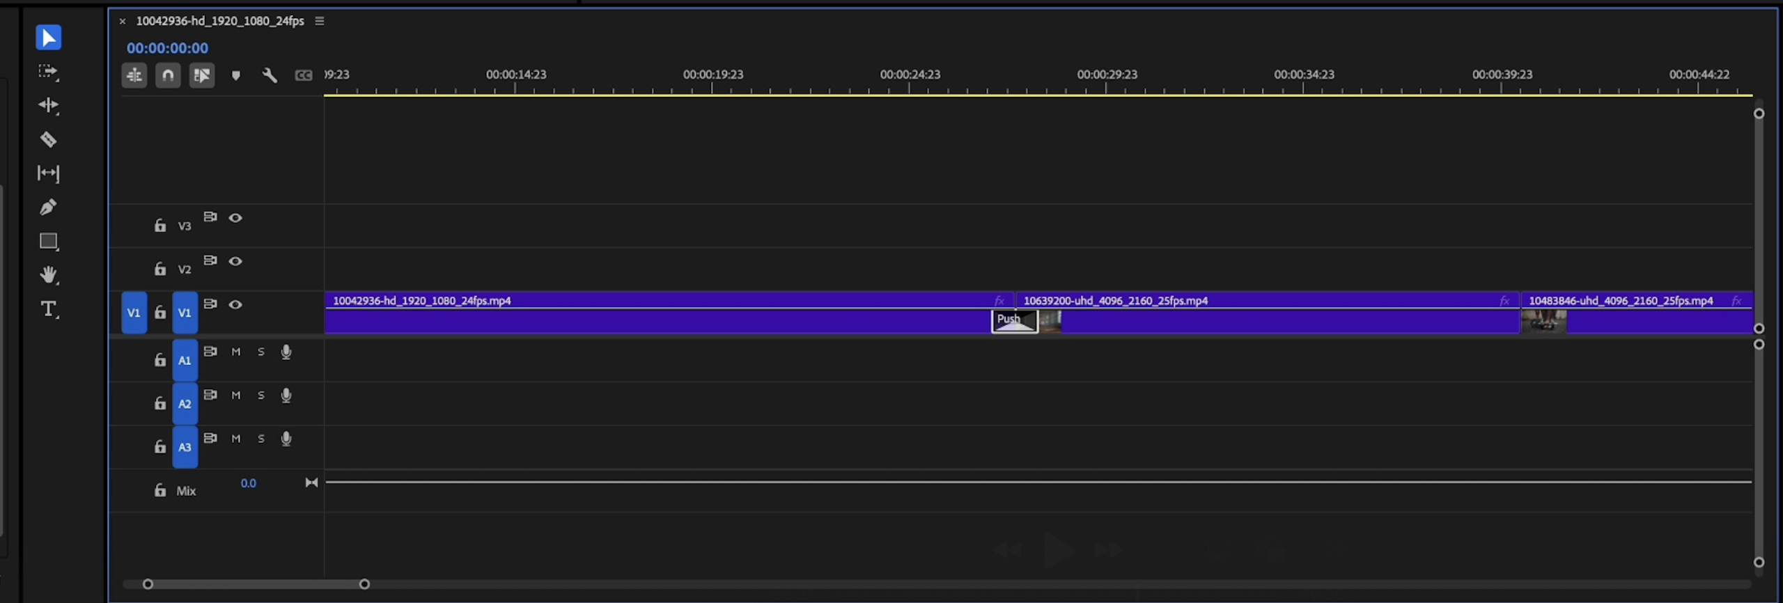Activate the Slip tool
The width and height of the screenshot is (1783, 603).
(48, 173)
